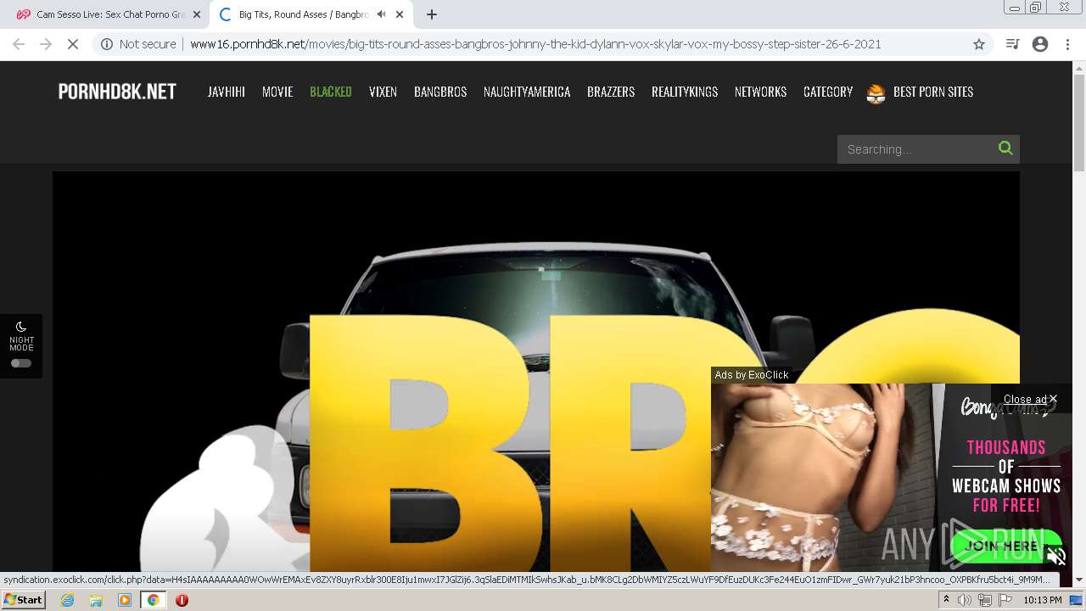
Task: Open Opera browser from taskbar
Action: tap(182, 600)
